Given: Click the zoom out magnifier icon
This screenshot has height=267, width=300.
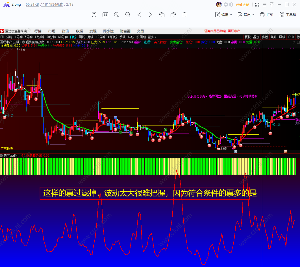Looking at the screenshot, I should (x=128, y=15).
